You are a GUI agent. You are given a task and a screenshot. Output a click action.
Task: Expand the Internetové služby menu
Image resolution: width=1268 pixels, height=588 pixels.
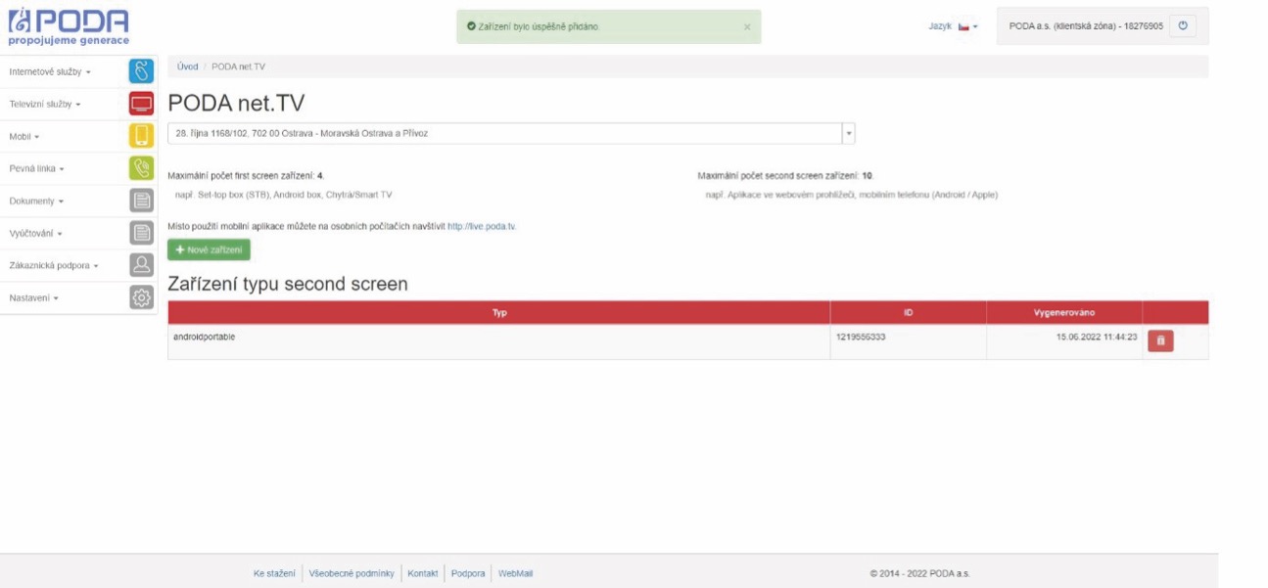click(x=50, y=71)
